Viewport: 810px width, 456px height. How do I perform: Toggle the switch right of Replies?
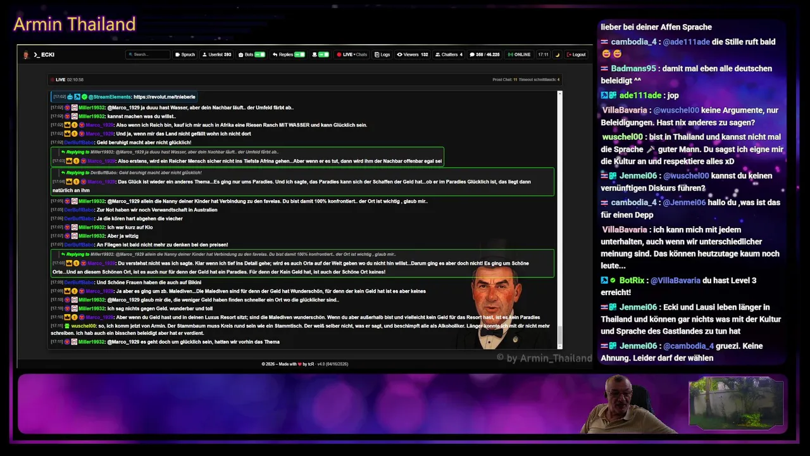point(323,54)
